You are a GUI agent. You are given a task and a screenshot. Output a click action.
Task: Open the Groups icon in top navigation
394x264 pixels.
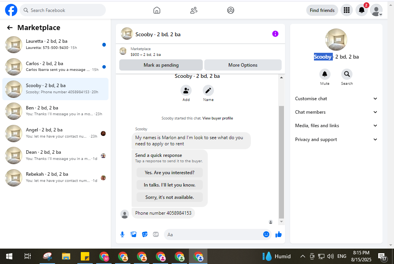point(231,10)
